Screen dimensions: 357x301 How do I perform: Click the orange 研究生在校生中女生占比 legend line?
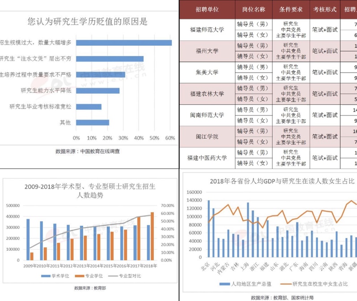(285, 284)
